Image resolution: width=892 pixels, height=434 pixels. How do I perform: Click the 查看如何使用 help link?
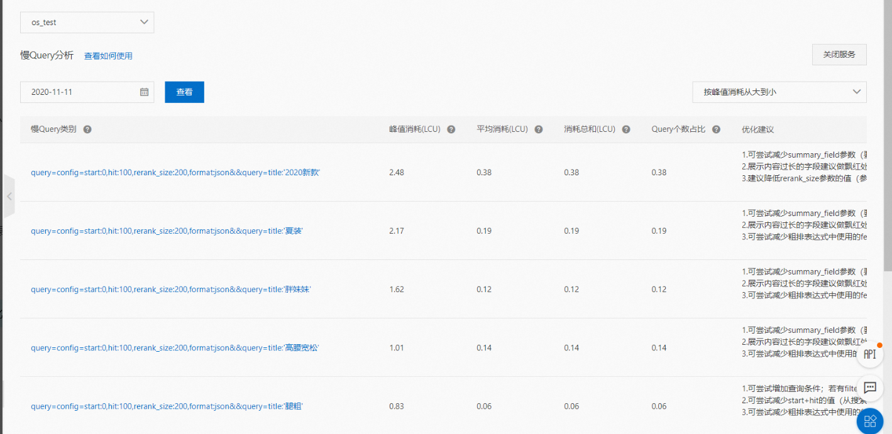click(108, 56)
